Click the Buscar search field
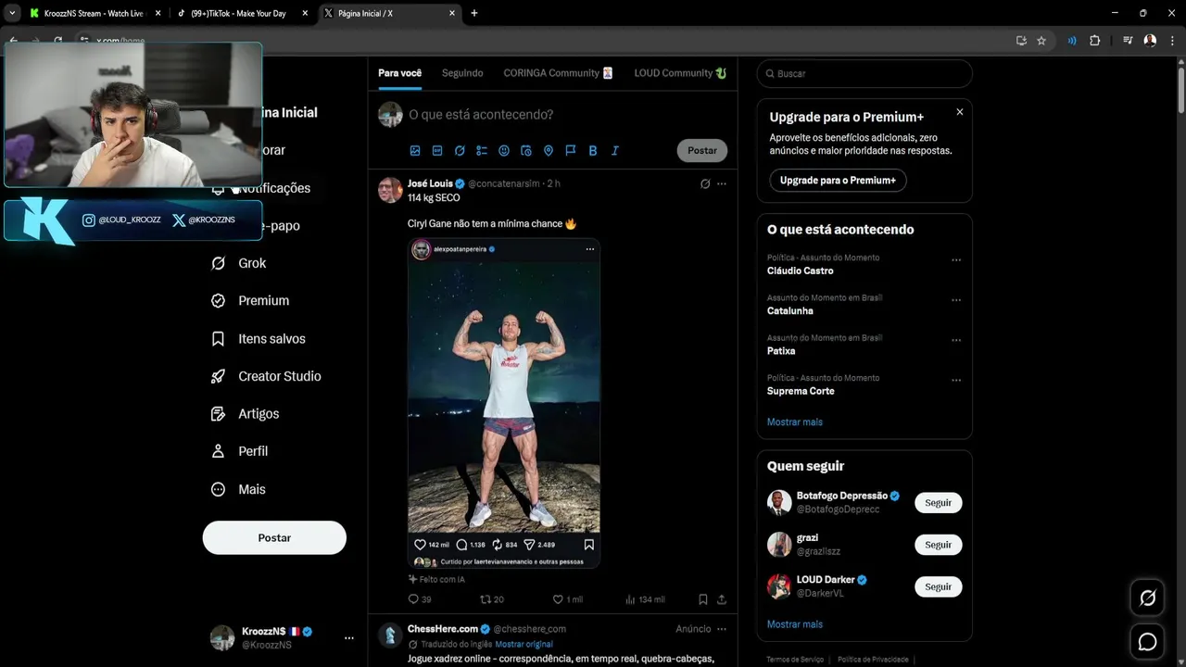This screenshot has height=667, width=1186. click(864, 73)
